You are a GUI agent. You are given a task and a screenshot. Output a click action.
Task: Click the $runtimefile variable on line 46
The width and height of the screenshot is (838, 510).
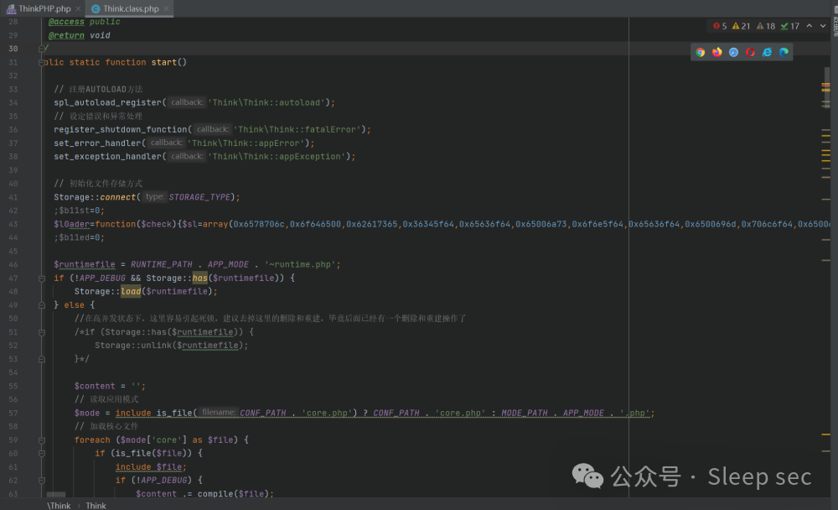click(85, 264)
